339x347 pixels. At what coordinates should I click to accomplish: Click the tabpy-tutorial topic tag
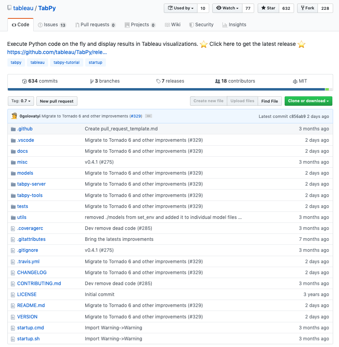(66, 62)
